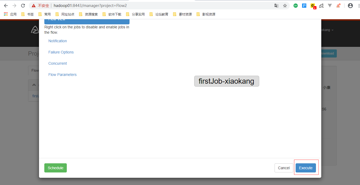360x185 pixels.
Task: Open the 软件下载 bookmark folder
Action: (x=112, y=14)
